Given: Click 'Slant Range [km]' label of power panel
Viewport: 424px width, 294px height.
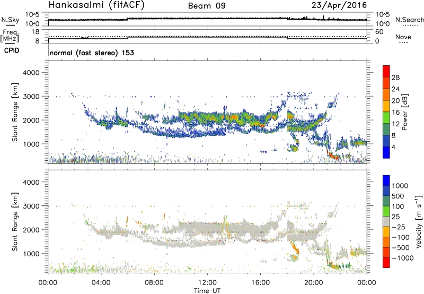Looking at the screenshot, I should pos(15,112).
